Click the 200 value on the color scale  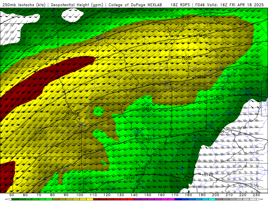coord(215,195)
